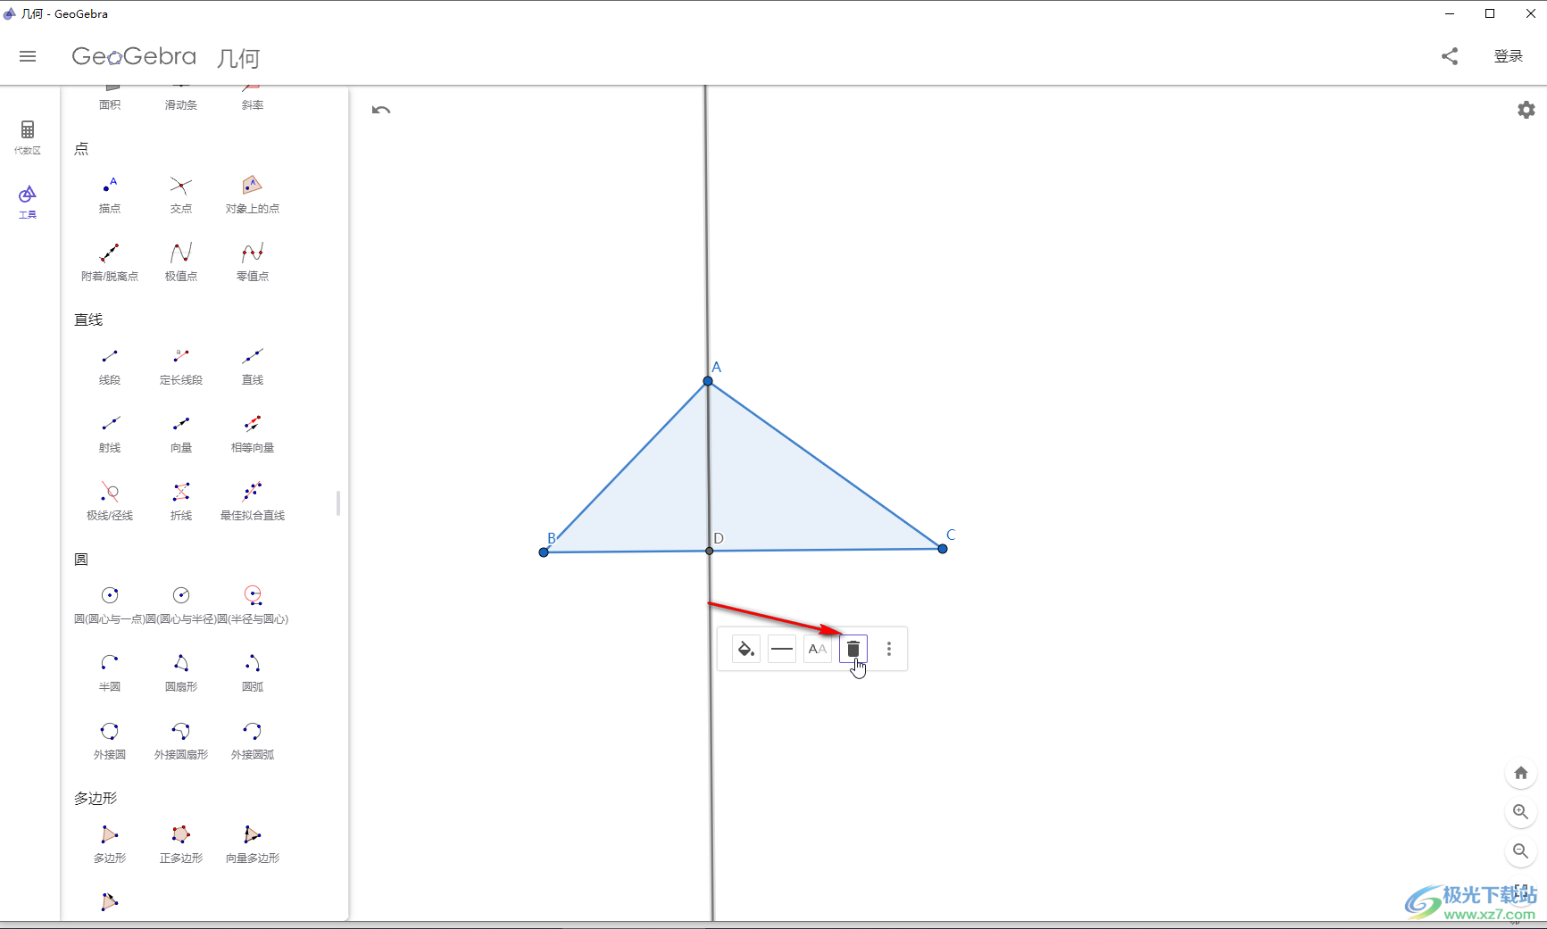
Task: Click the share icon in the header
Action: click(1450, 56)
